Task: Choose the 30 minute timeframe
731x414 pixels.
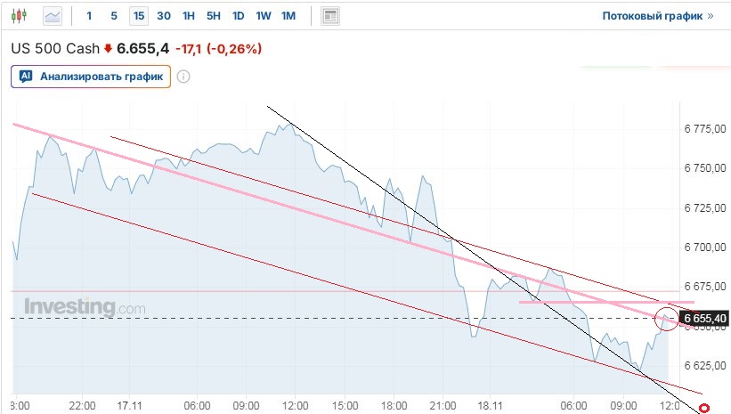Action: pos(164,16)
